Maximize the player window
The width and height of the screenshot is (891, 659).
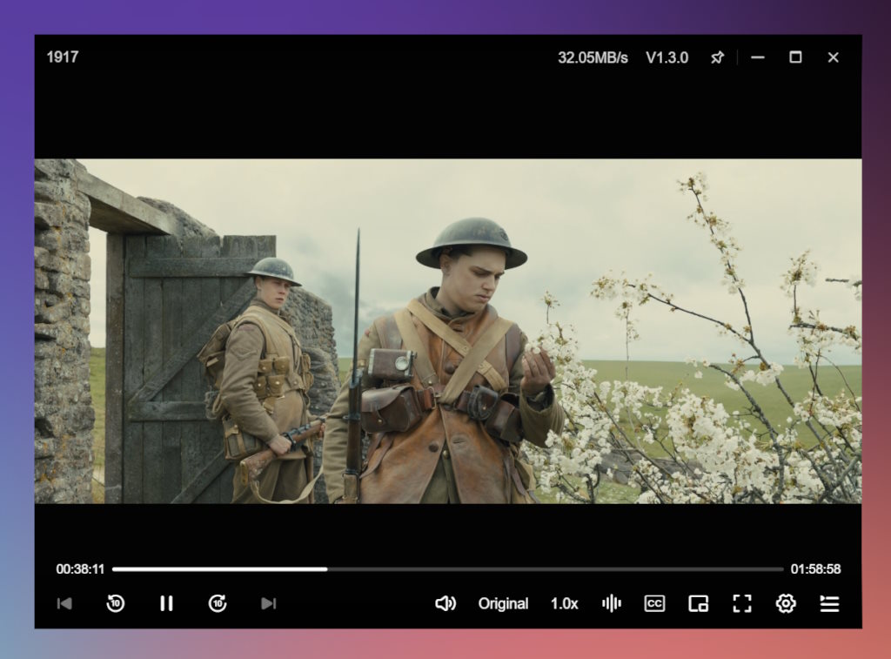(795, 57)
